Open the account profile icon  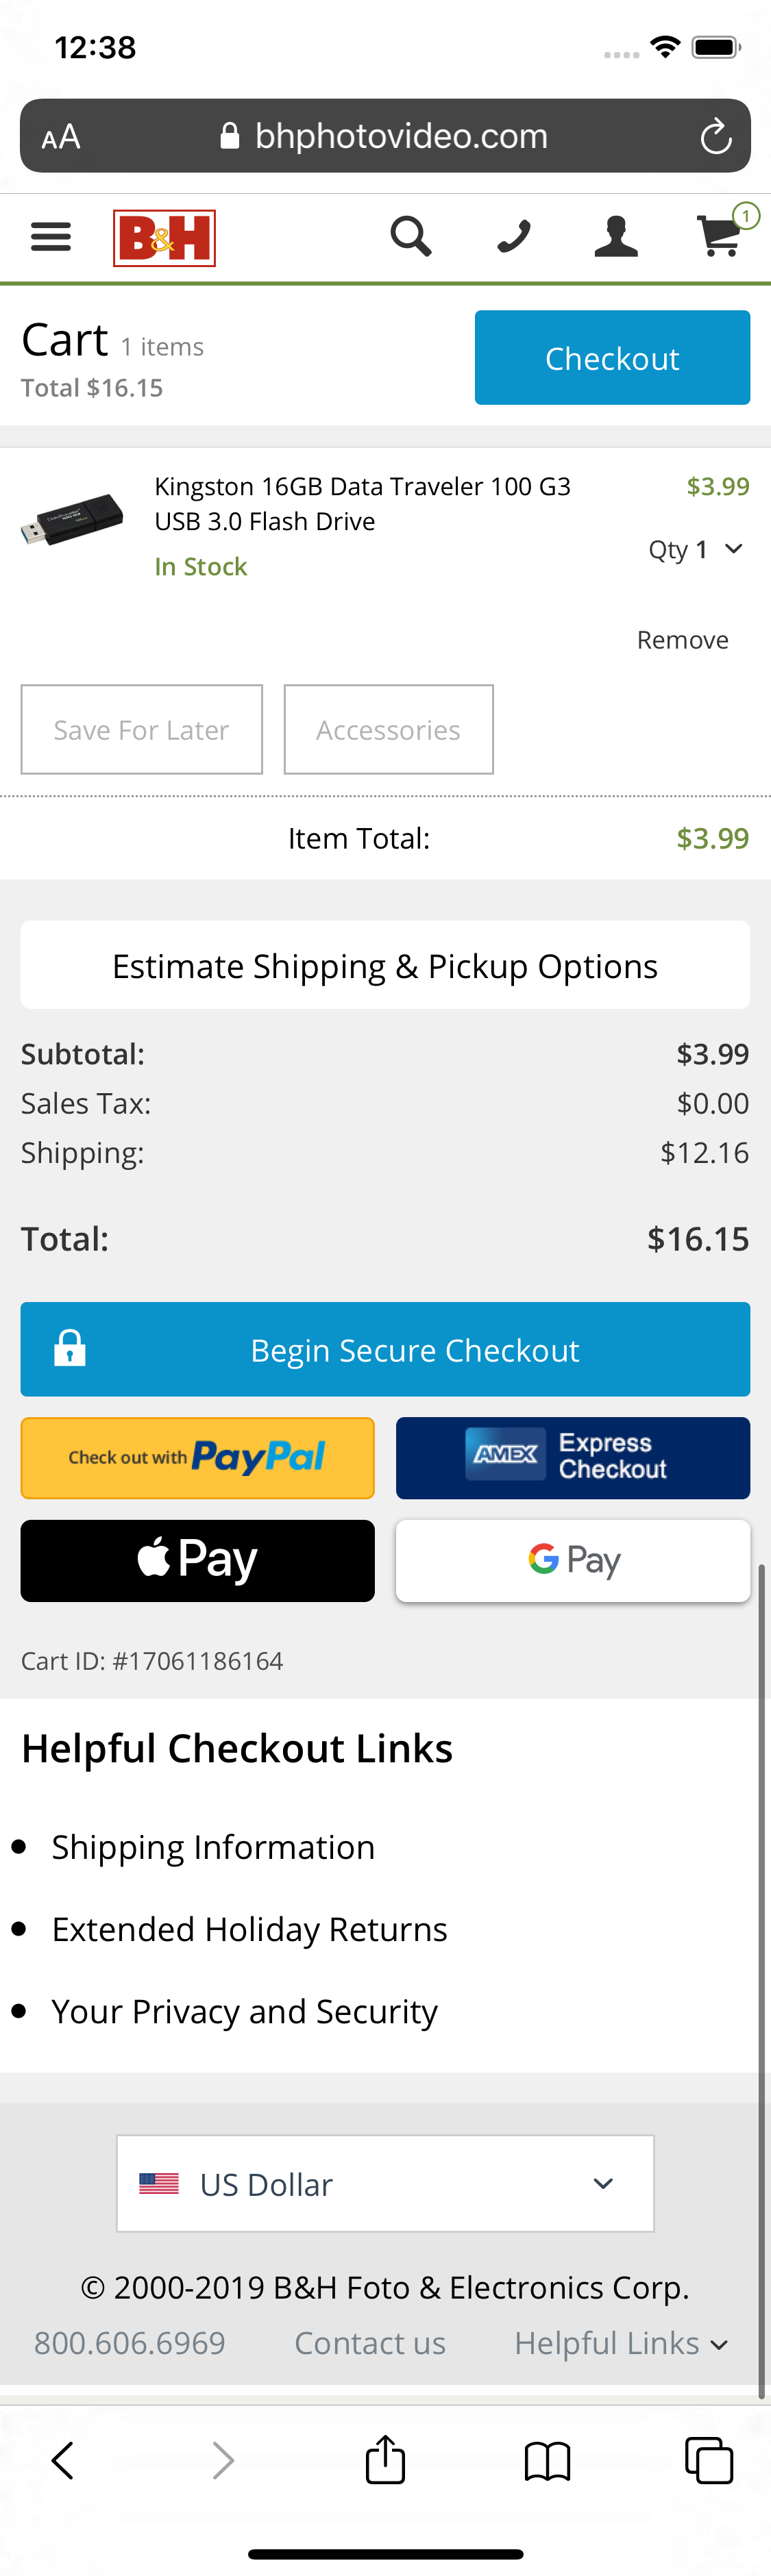[616, 237]
